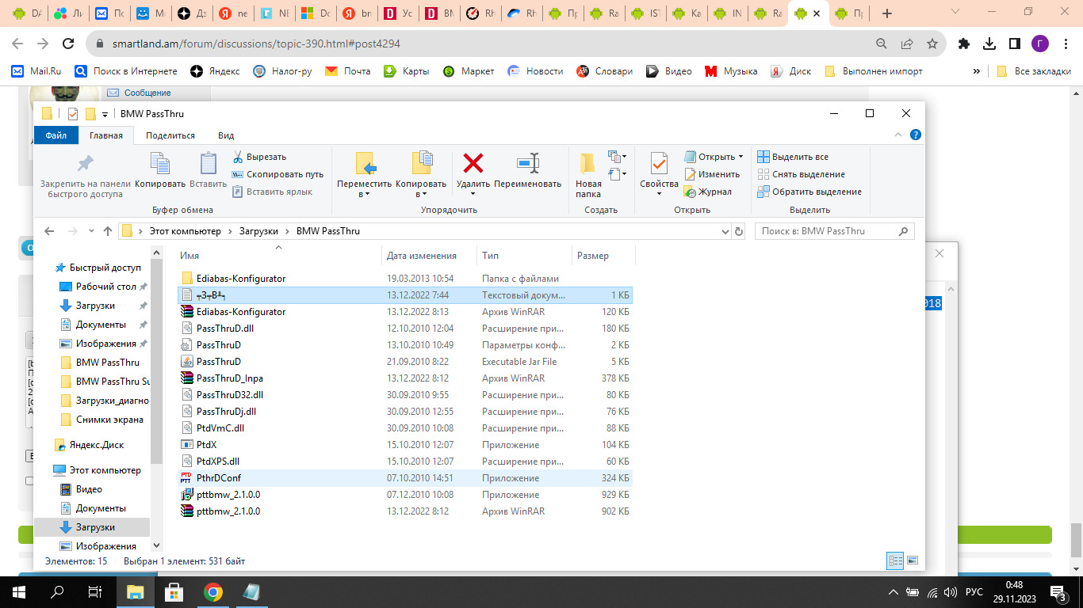The image size is (1083, 608).
Task: Click Select all (Выделить все)
Action: point(799,157)
